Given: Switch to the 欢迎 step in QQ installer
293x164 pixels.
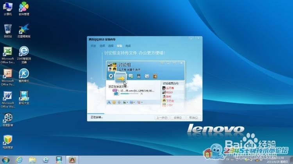Looking at the screenshot, I should click(93, 46).
